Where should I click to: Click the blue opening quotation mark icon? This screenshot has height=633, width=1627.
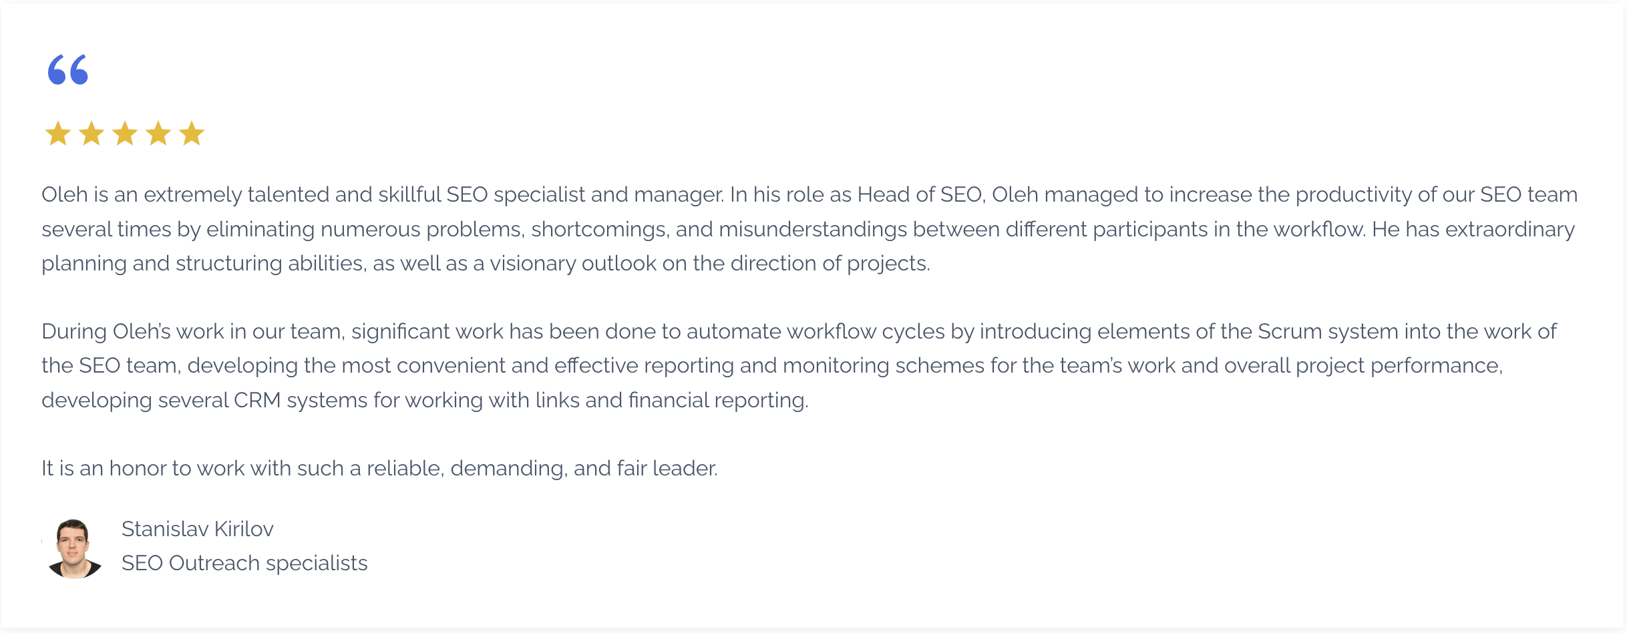[68, 69]
